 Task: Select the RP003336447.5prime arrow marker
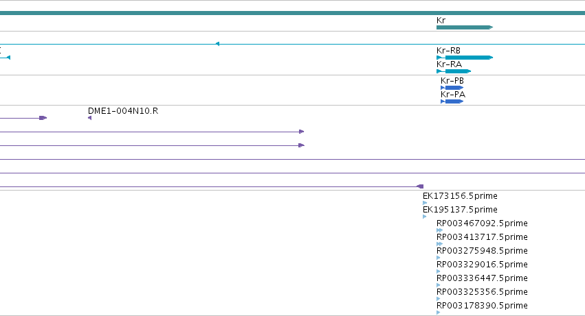point(439,285)
